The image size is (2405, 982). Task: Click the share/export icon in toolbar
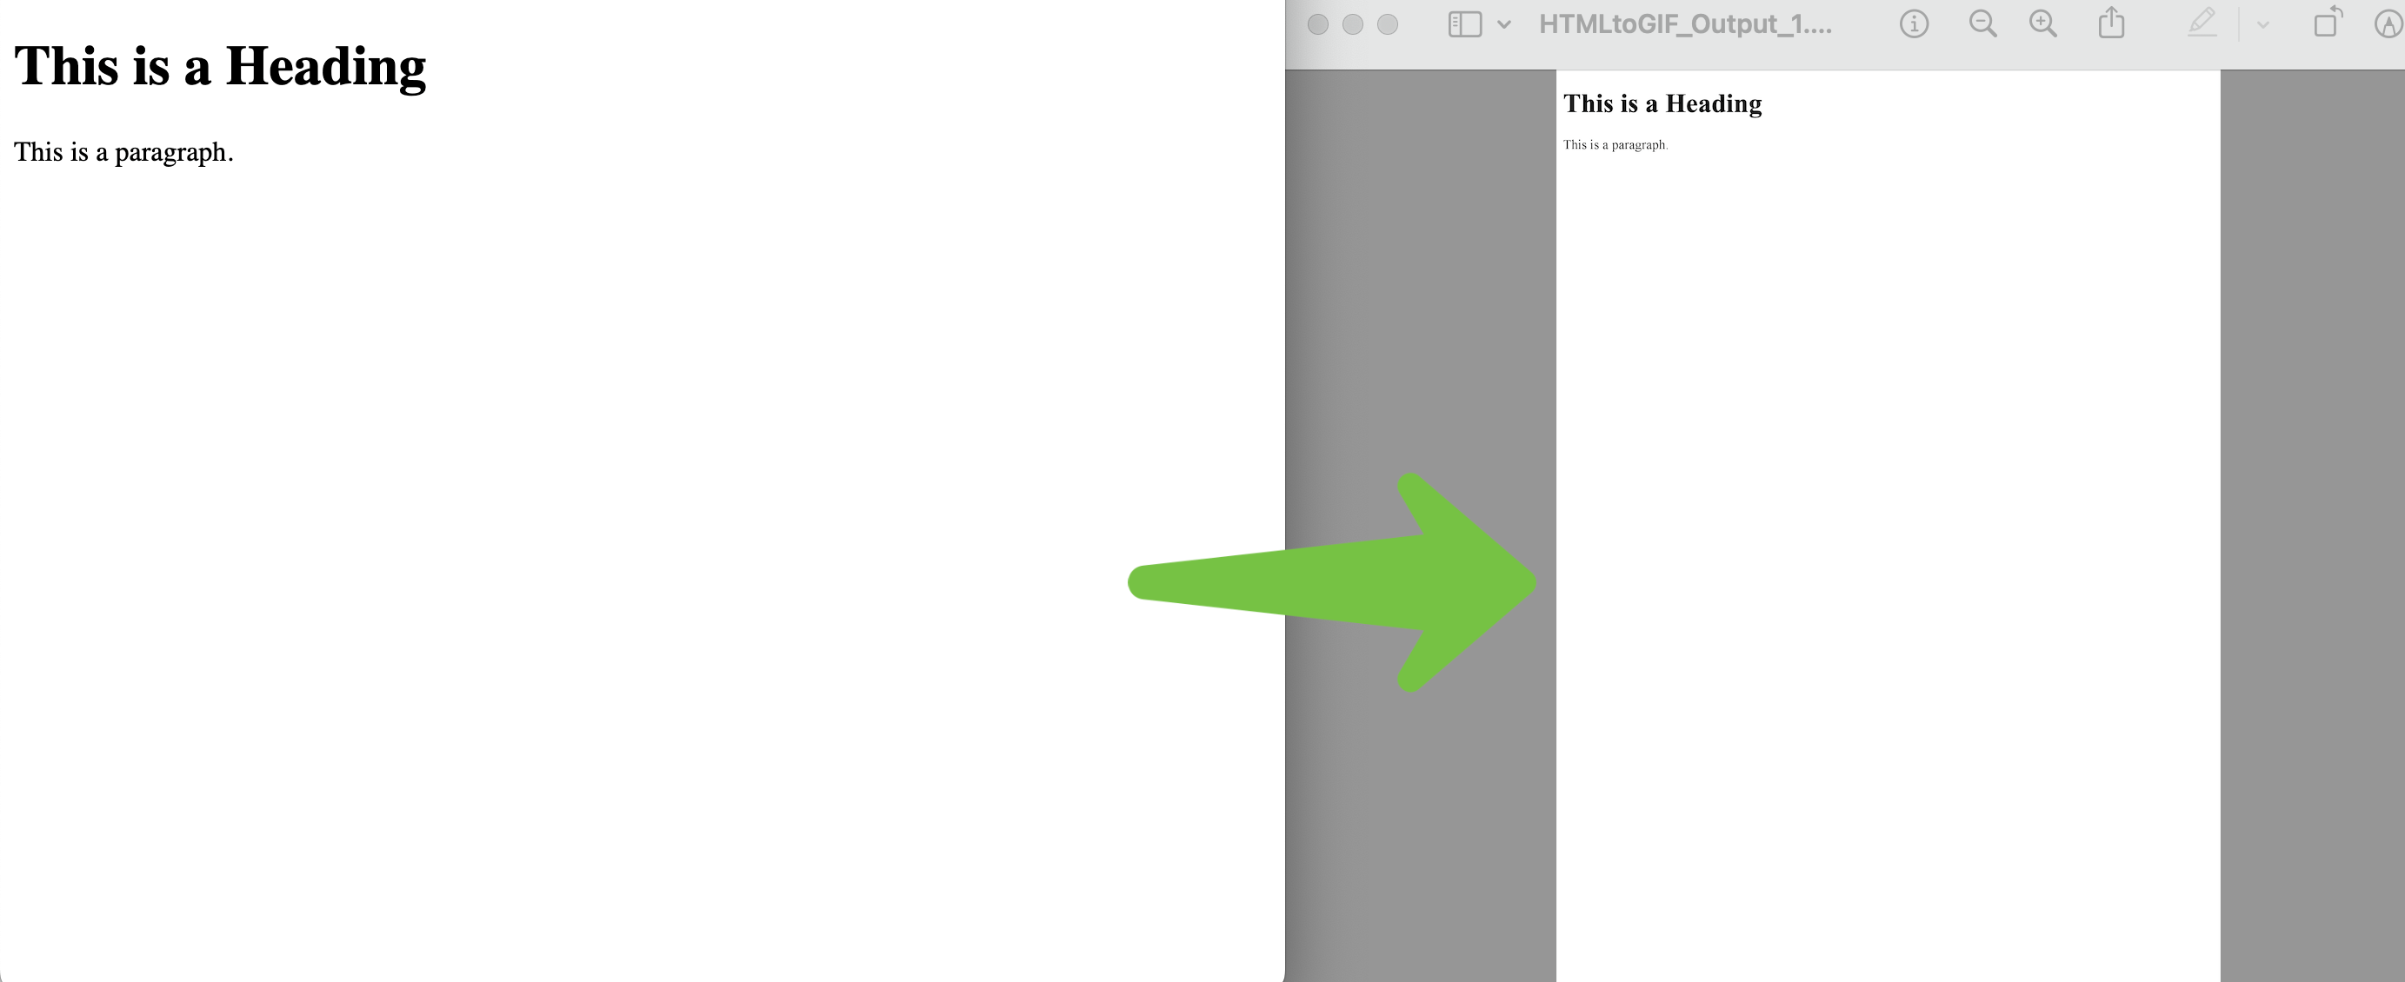pyautogui.click(x=2114, y=26)
